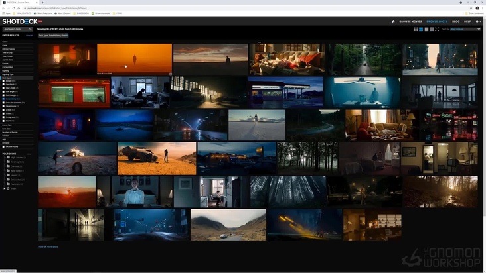Click Show 36 more shots link

48,247
